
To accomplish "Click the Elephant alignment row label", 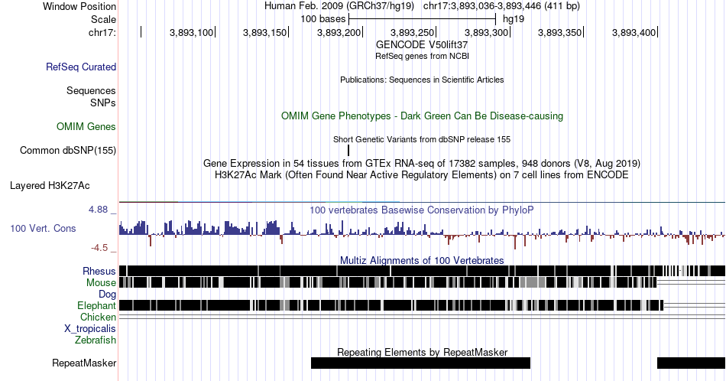I will click(x=97, y=305).
